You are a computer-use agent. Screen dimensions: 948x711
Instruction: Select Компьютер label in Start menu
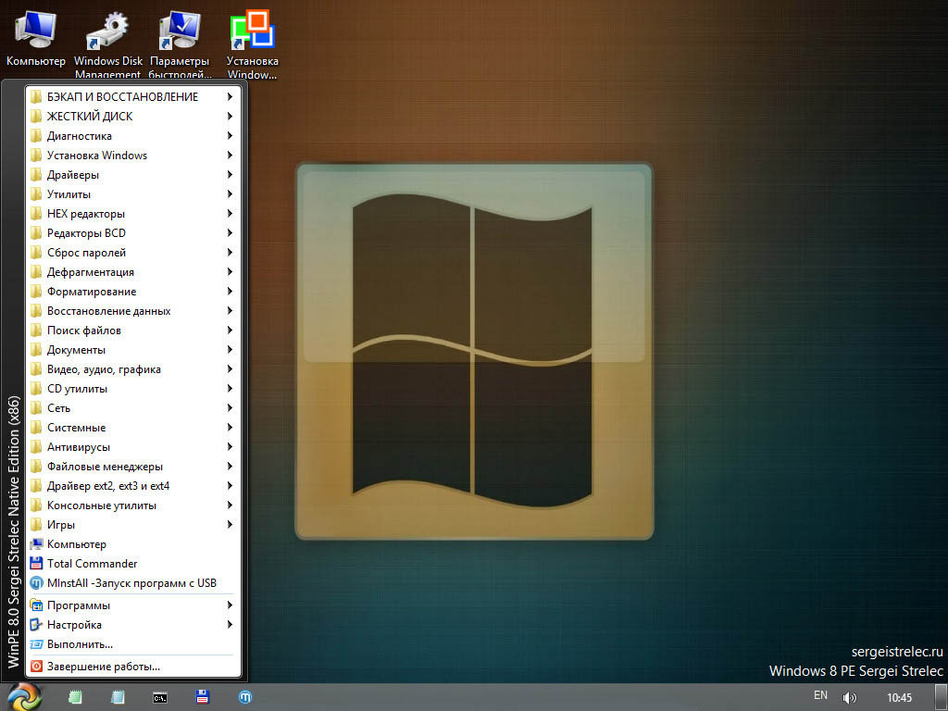point(77,544)
